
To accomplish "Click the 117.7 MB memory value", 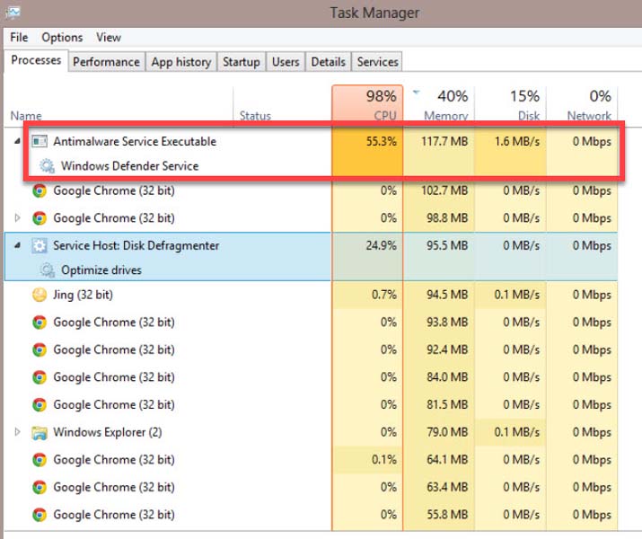I will point(444,141).
